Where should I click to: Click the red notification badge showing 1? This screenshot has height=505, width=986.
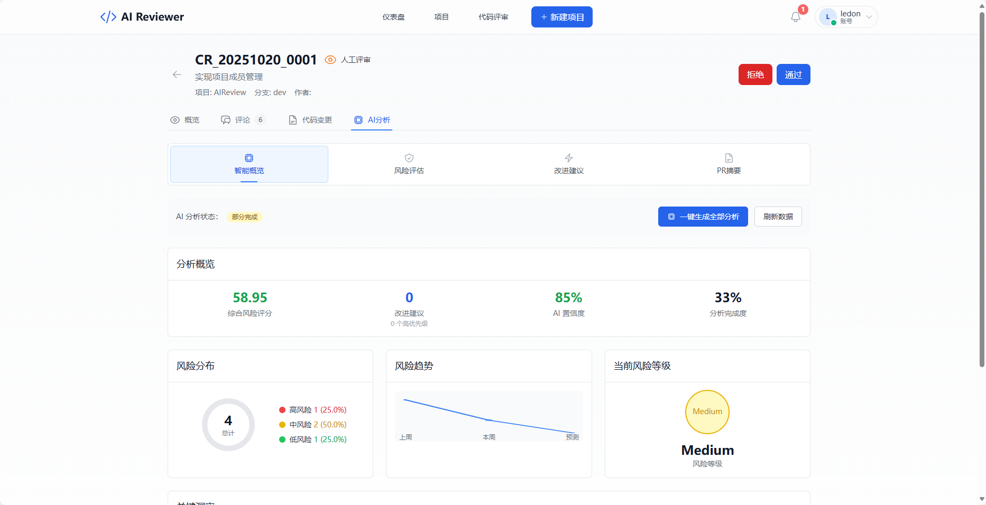[x=803, y=10]
